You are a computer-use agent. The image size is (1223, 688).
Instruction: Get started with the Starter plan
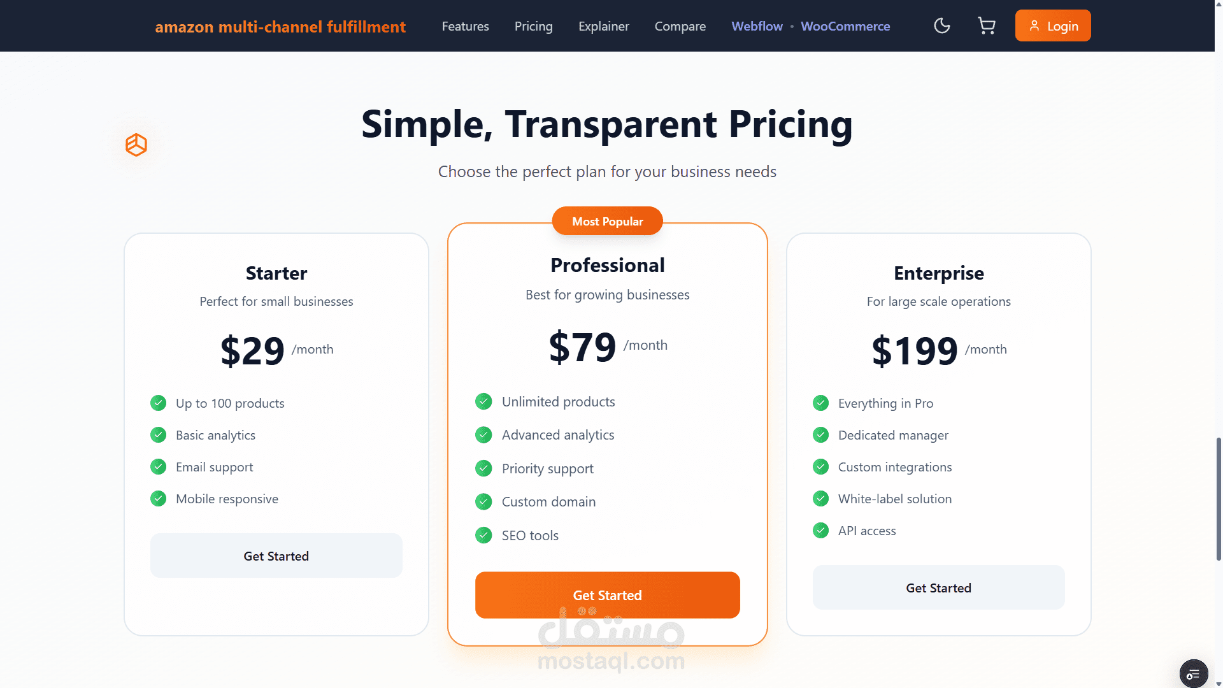(x=276, y=555)
